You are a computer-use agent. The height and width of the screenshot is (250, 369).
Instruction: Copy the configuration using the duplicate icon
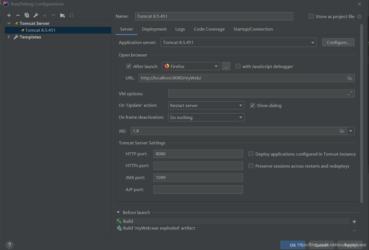[27, 15]
